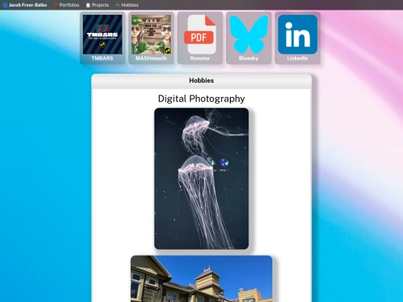Click the icon beside Hobbies in the menu bar
Image resolution: width=403 pixels, height=302 pixels.
point(118,5)
